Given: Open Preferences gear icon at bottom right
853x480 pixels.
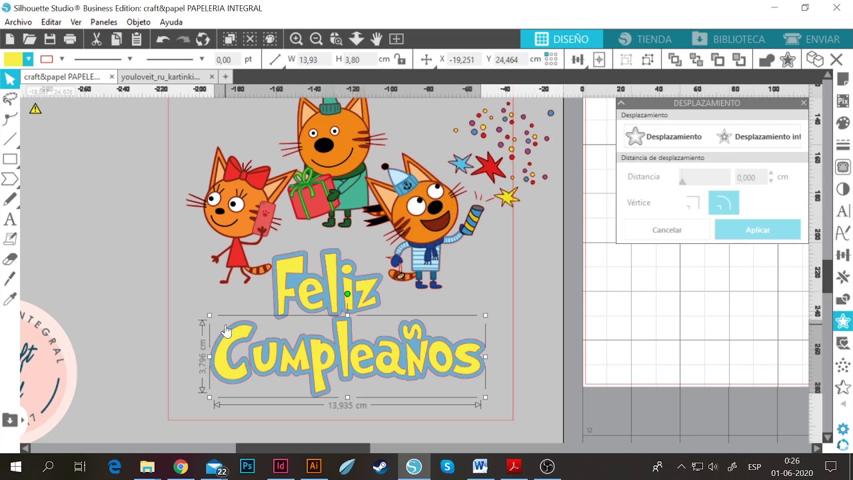Looking at the screenshot, I should (x=843, y=429).
